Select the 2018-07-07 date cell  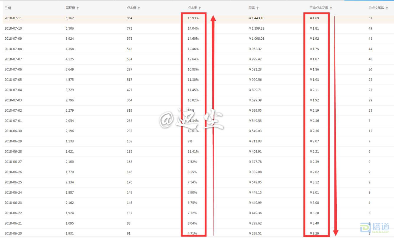(x=13, y=59)
